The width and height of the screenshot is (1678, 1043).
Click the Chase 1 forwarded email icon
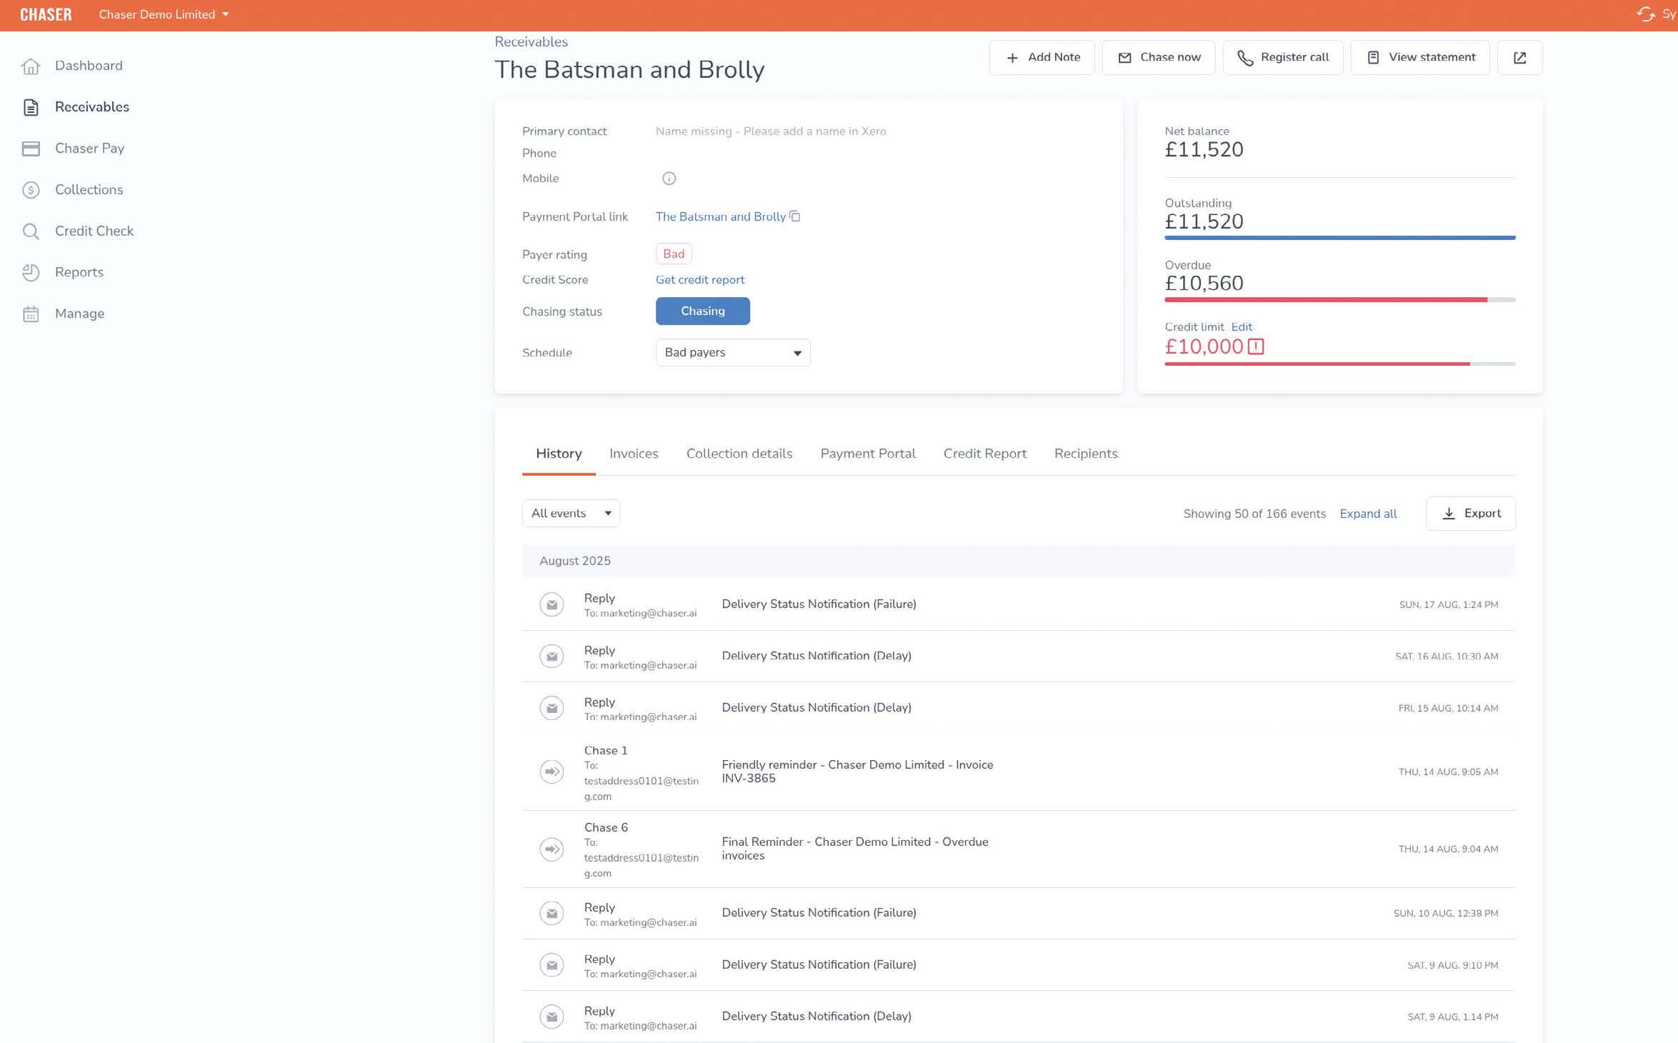[551, 772]
